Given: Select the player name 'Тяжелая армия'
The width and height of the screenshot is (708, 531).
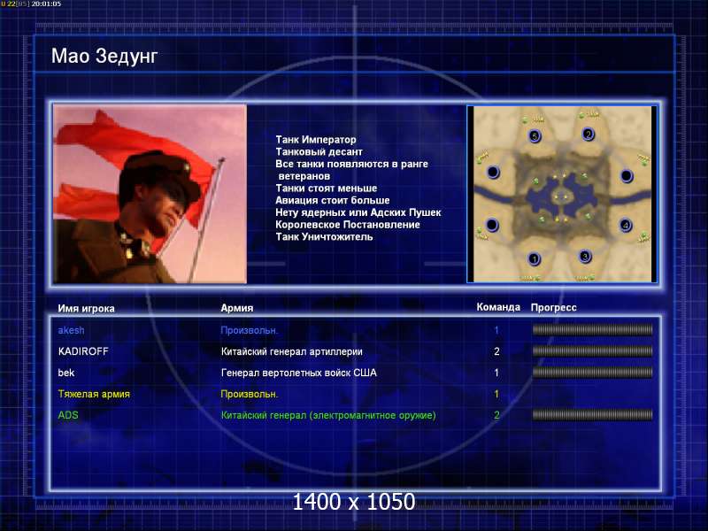Looking at the screenshot, I should [x=94, y=394].
